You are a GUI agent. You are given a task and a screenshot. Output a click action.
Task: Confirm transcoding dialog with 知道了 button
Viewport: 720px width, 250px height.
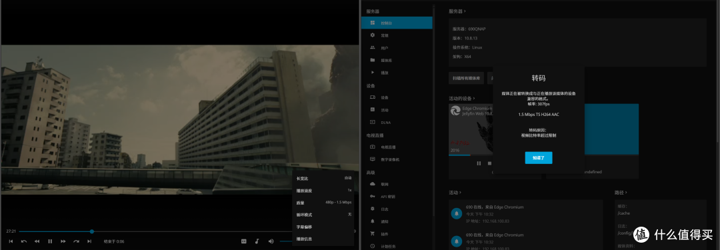(539, 157)
